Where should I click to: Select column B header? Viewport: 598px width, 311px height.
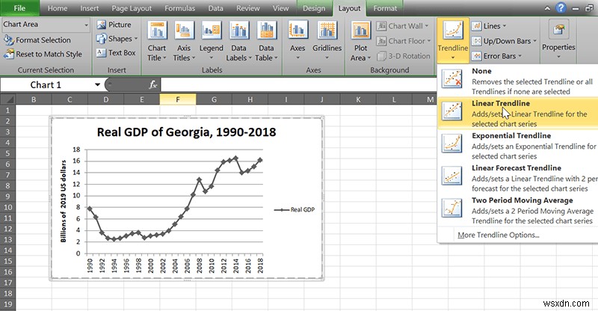pyautogui.click(x=34, y=99)
